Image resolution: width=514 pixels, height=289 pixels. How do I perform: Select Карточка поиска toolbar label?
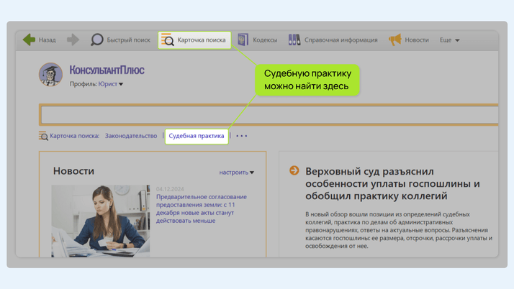pos(202,40)
